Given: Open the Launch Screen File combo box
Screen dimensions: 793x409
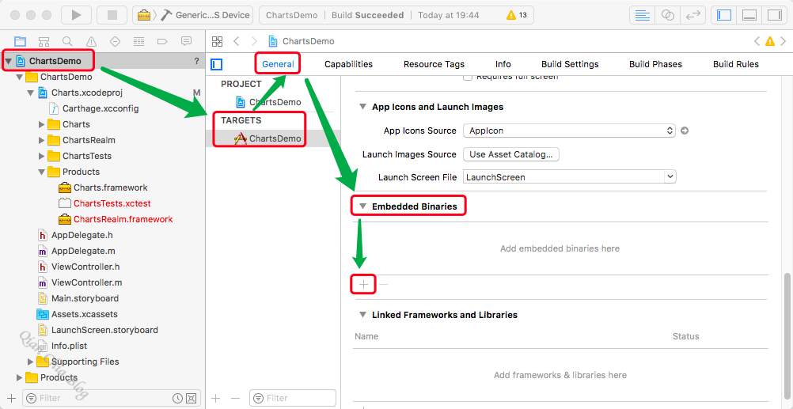Looking at the screenshot, I should coord(569,177).
